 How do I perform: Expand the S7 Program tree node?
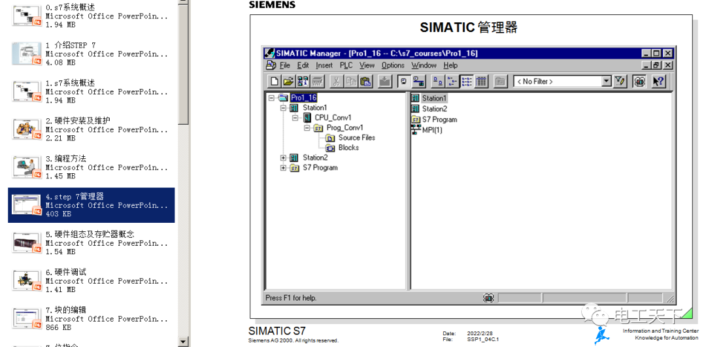(x=283, y=168)
